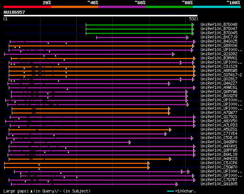Select the UniRef100_A9WC61 label
The image size is (244, 194).
coord(219,87)
